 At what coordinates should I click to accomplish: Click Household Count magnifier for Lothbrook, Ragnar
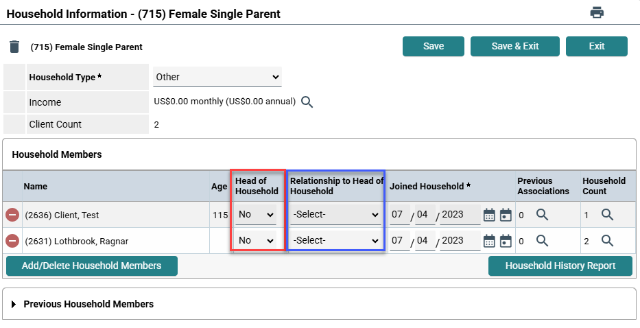tap(607, 241)
